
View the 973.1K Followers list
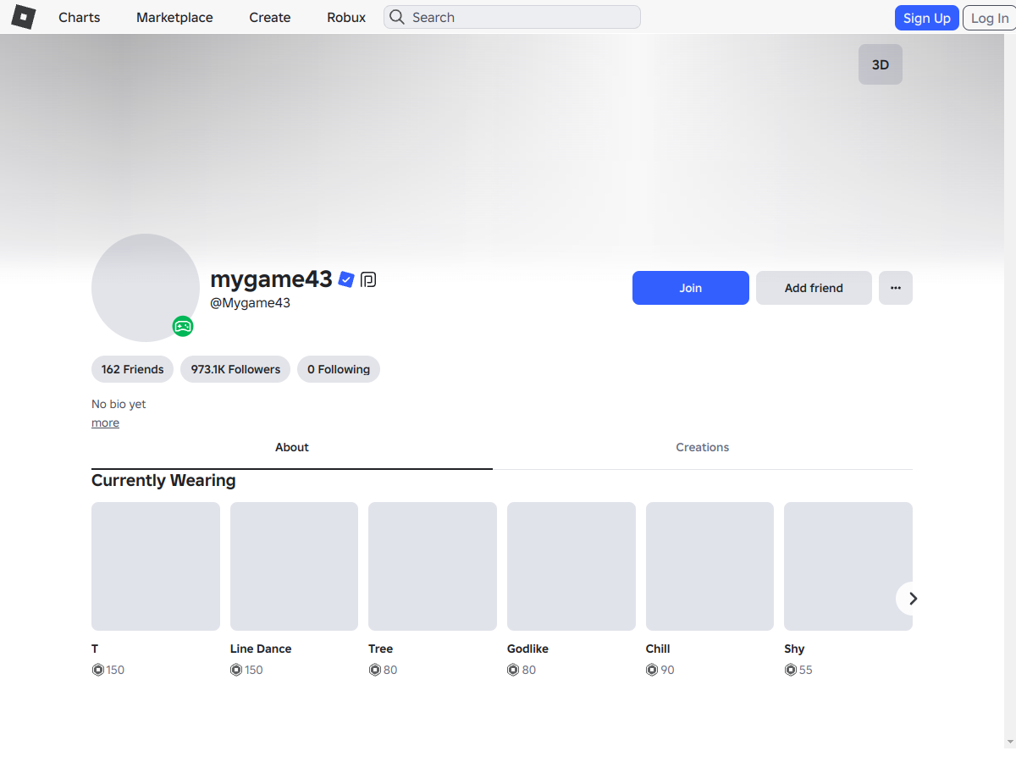(235, 369)
